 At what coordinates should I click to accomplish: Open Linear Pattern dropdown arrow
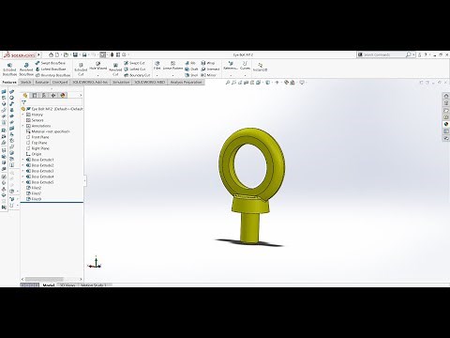pos(172,75)
